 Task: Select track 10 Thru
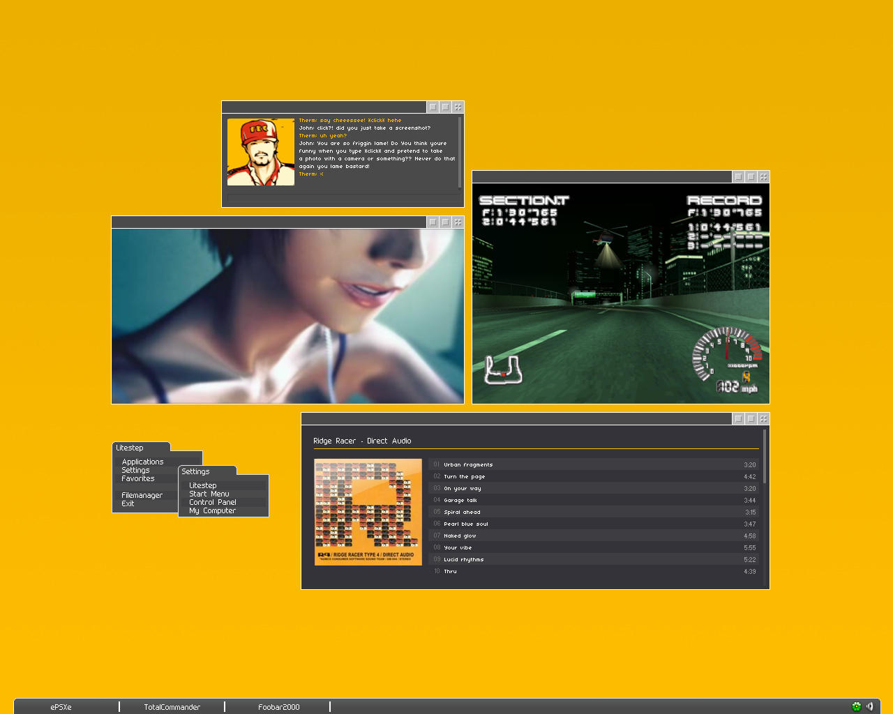point(594,571)
